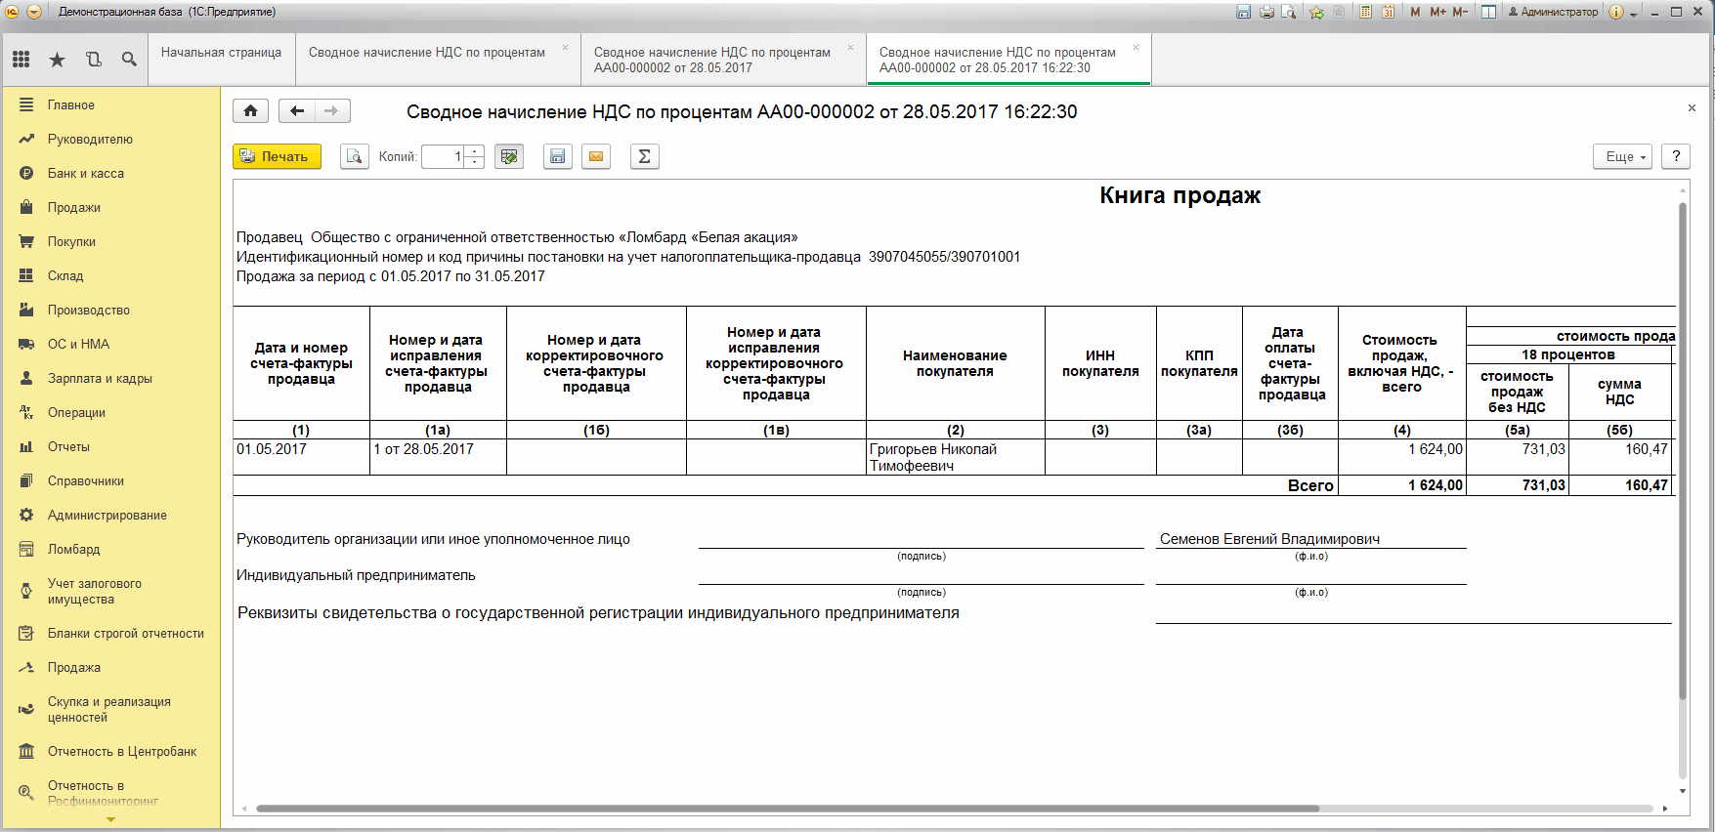This screenshot has height=832, width=1715.
Task: Click save icon in title bar
Action: tap(1243, 12)
